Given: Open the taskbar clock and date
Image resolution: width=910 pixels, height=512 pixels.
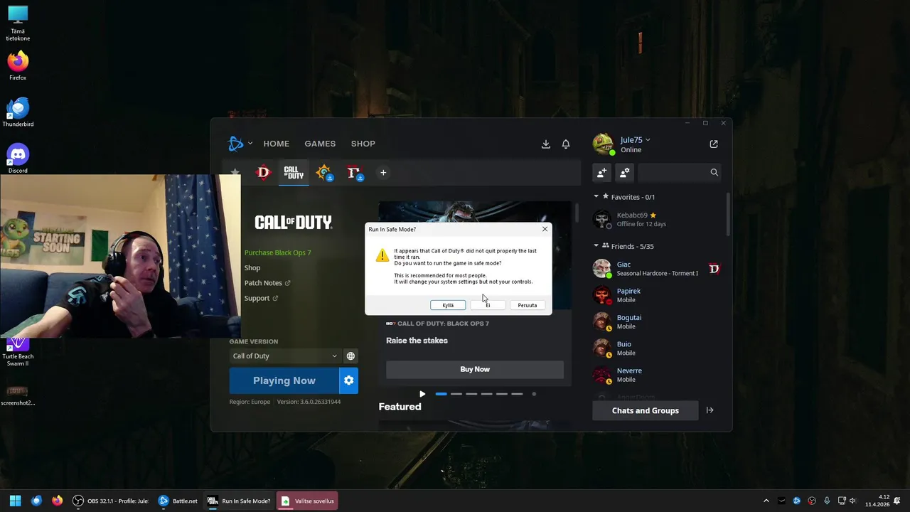Looking at the screenshot, I should pyautogui.click(x=877, y=501).
